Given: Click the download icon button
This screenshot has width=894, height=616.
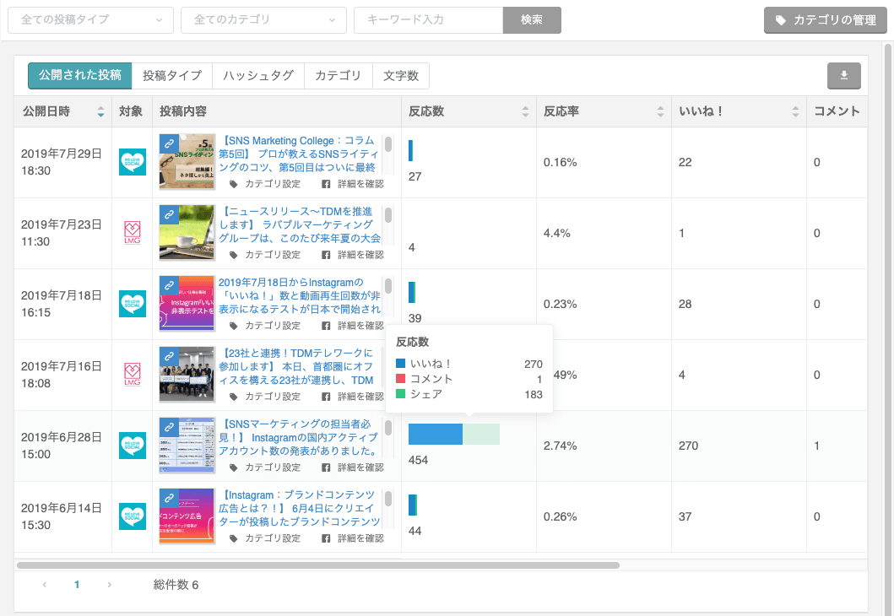Looking at the screenshot, I should [x=844, y=75].
